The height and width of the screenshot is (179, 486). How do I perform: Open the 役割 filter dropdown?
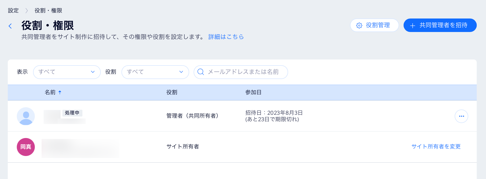pos(155,72)
